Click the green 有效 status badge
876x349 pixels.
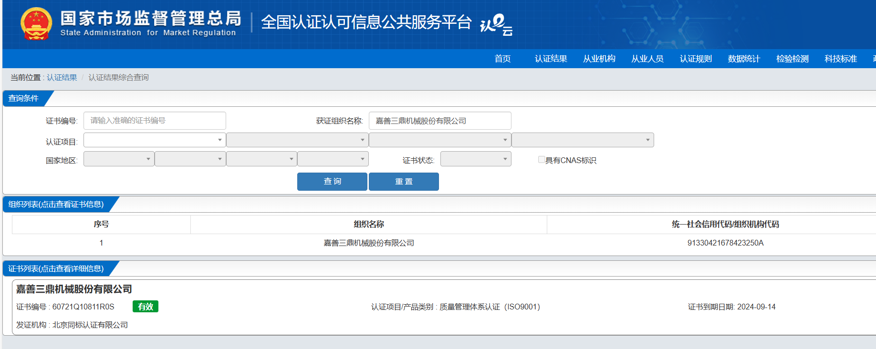(x=146, y=307)
